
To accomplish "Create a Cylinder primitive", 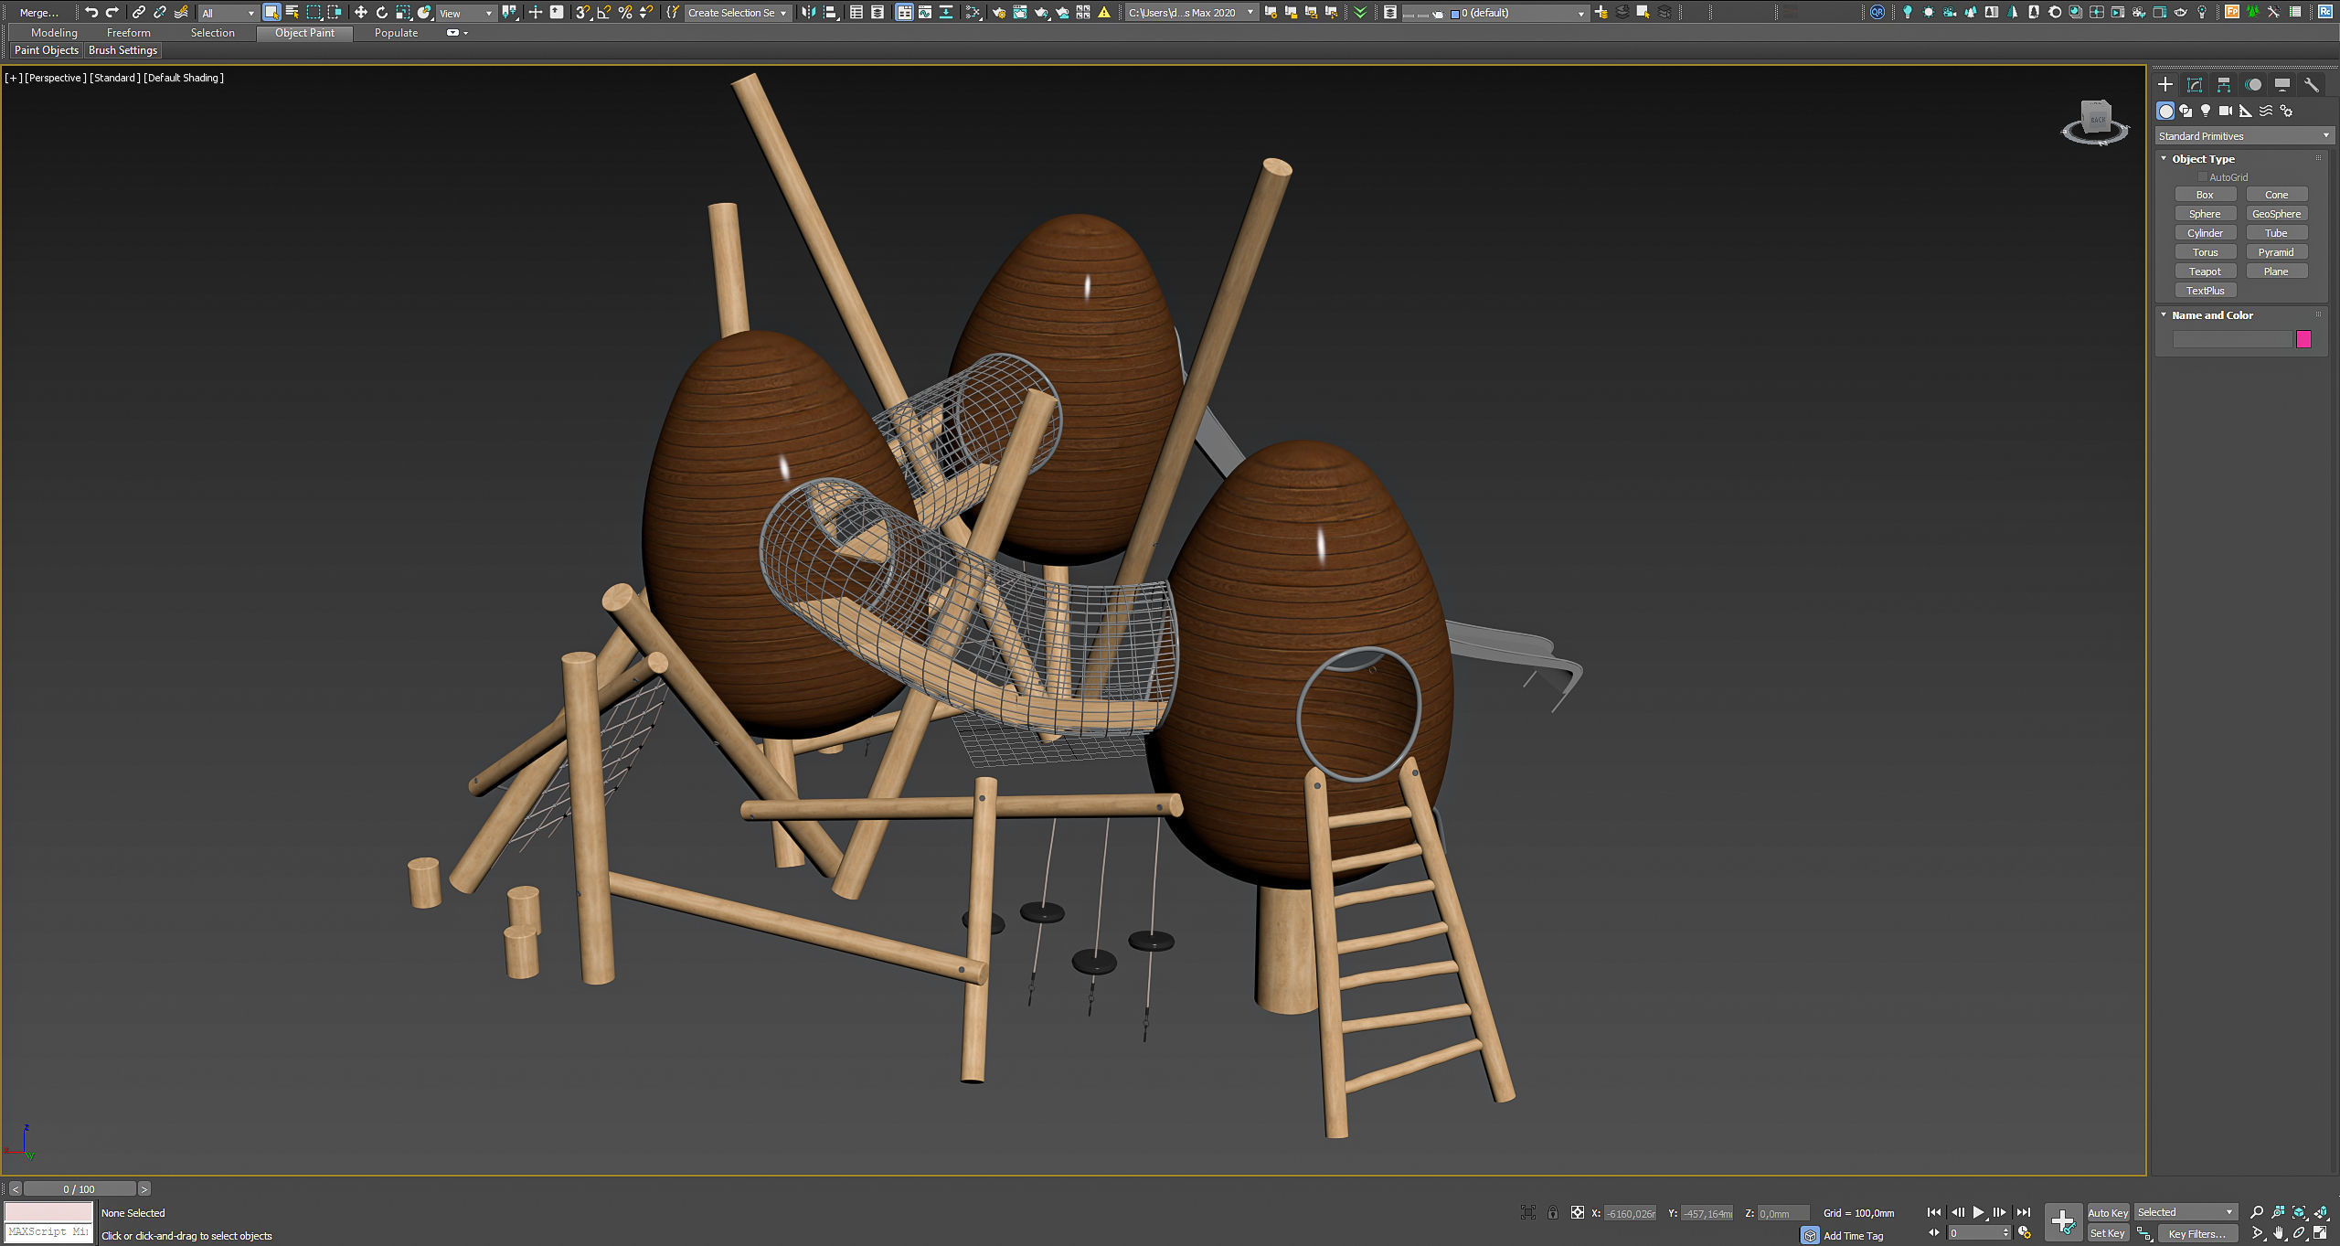I will [2205, 233].
